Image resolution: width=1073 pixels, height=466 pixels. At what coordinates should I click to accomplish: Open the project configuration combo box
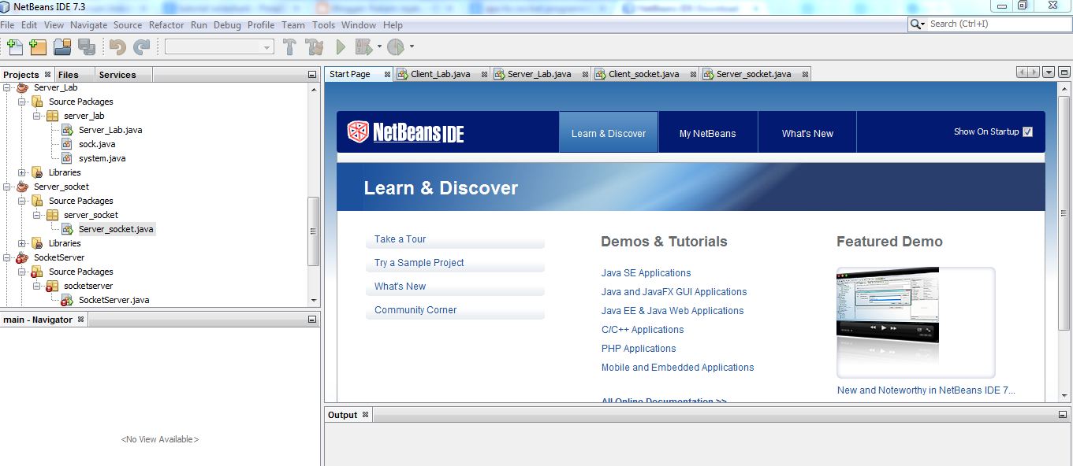tap(219, 47)
